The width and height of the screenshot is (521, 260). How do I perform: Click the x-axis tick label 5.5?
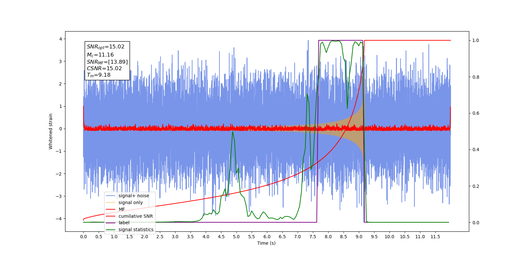coord(252,237)
